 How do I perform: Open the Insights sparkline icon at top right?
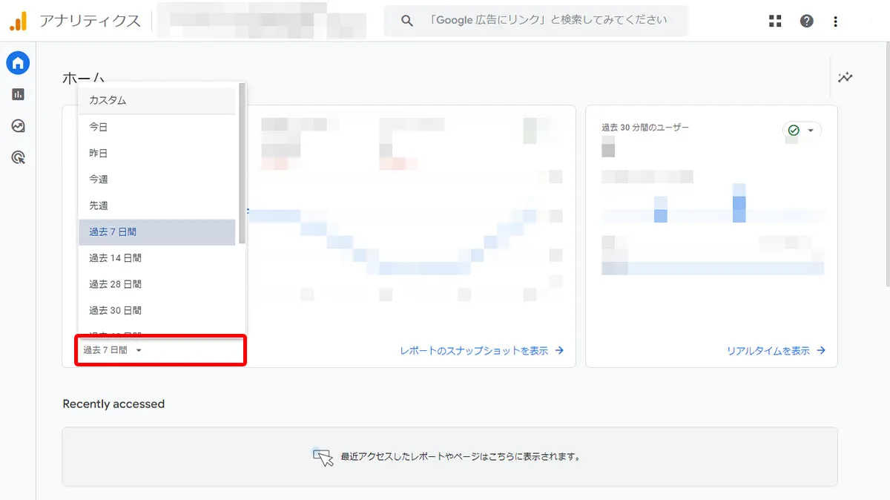[845, 77]
